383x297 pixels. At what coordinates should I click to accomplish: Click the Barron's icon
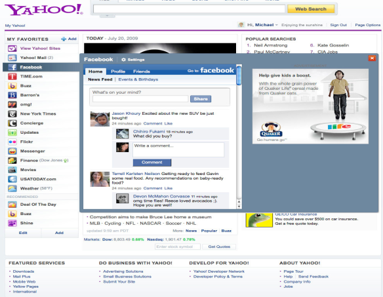coord(12,95)
